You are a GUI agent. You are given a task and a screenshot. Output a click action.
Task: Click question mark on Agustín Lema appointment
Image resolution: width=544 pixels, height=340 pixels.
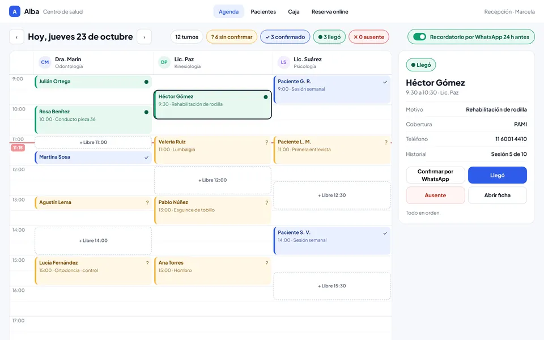click(147, 203)
